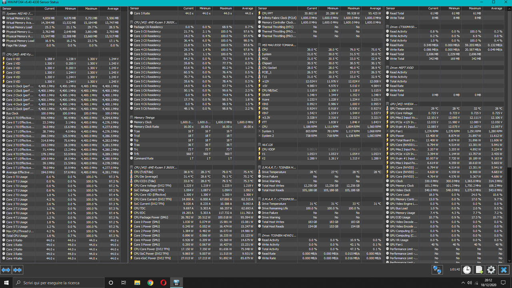Click the thermometer icon beside MOS row

coord(260,59)
